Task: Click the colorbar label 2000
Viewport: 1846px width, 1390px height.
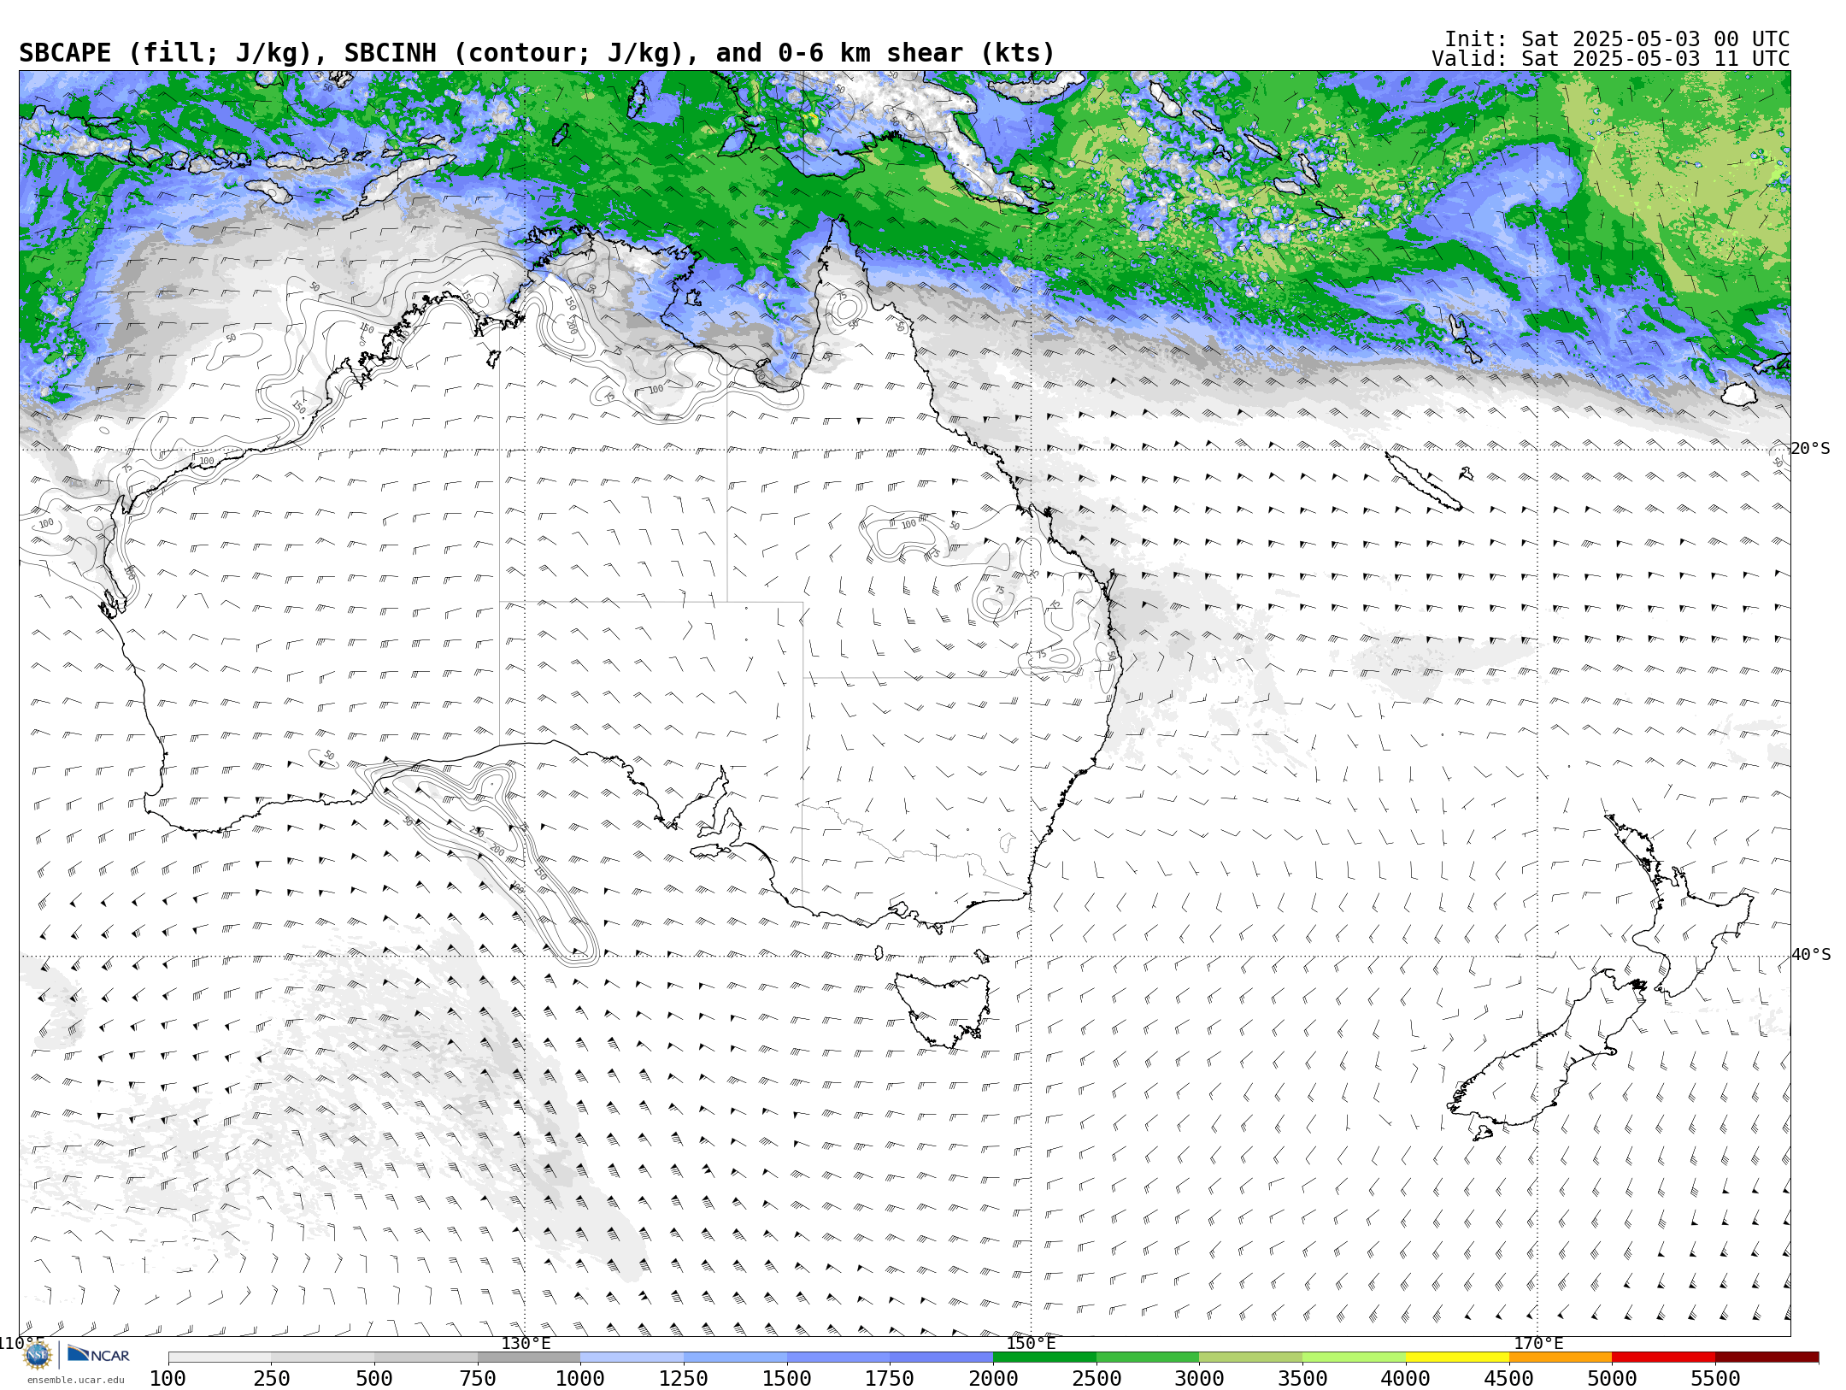Action: click(x=993, y=1378)
